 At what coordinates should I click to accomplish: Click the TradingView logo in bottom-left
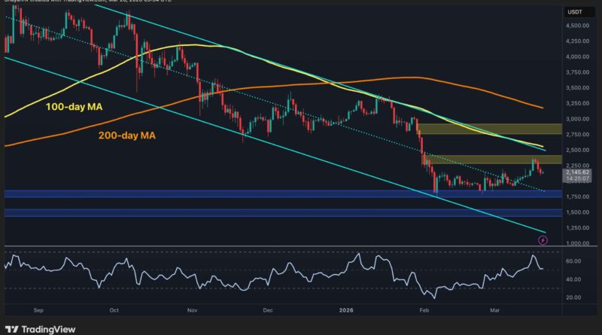coord(36,328)
